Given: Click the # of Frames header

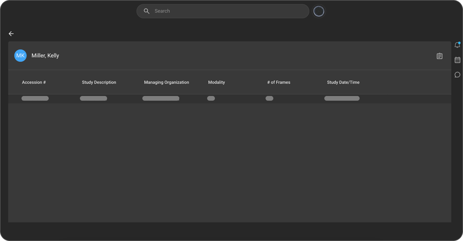Looking at the screenshot, I should pos(279,82).
